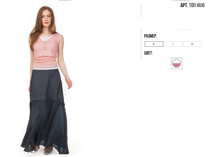This screenshot has width=213, height=157.
Task: Click the ТОП 4616 article number
Action: point(197,5)
